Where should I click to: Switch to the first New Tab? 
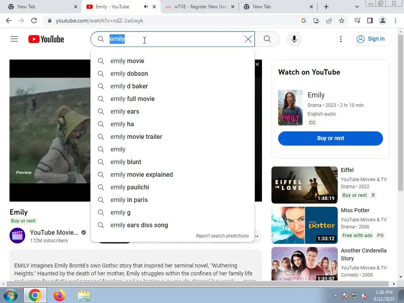click(40, 7)
